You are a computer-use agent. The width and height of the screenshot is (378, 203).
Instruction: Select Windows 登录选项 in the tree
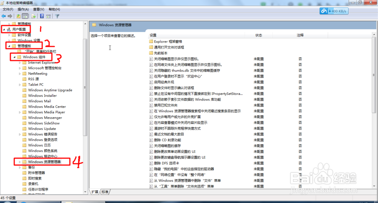pyautogui.click(x=43, y=140)
